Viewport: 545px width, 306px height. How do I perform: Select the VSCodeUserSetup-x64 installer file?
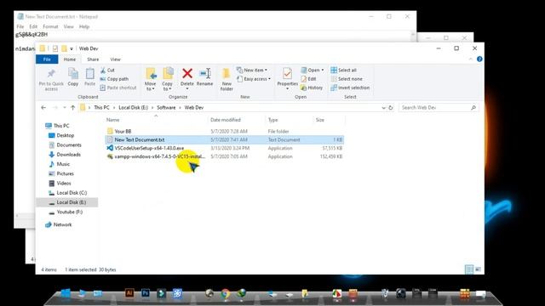click(x=149, y=148)
